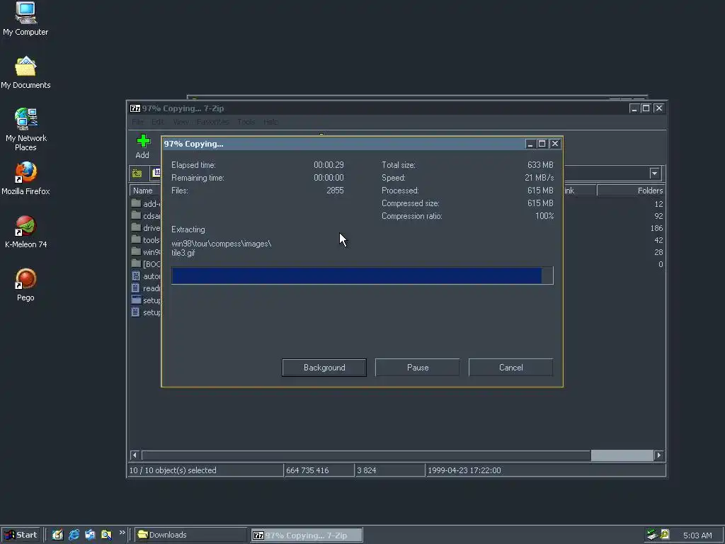This screenshot has width=725, height=544.
Task: Minimize the 97% Copying dialog
Action: point(530,144)
